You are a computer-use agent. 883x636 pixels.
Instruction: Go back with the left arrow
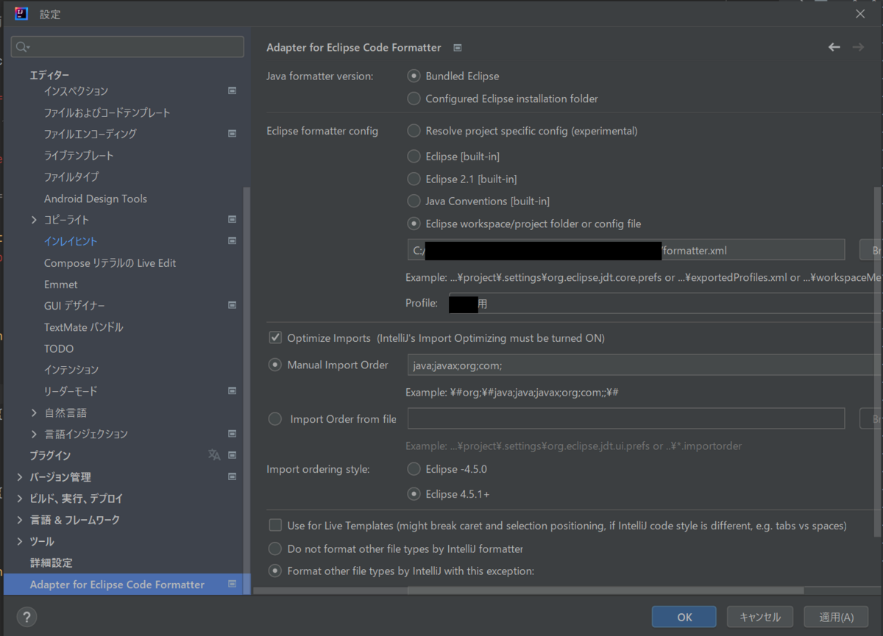pyautogui.click(x=834, y=47)
